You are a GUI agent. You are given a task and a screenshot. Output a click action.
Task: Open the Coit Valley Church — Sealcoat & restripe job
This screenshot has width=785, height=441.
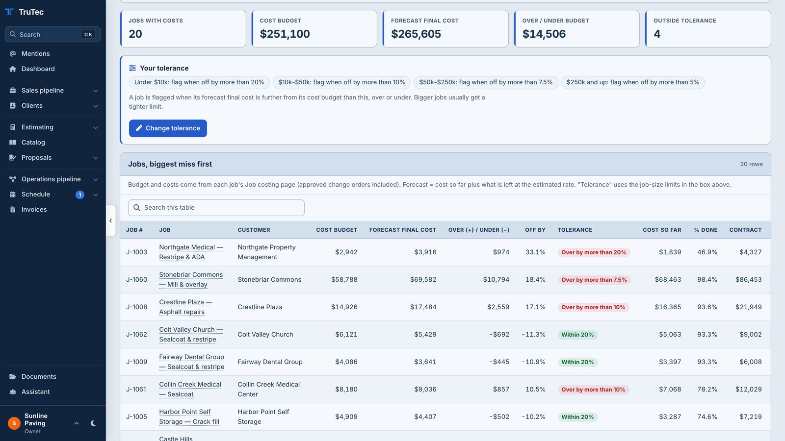191,334
